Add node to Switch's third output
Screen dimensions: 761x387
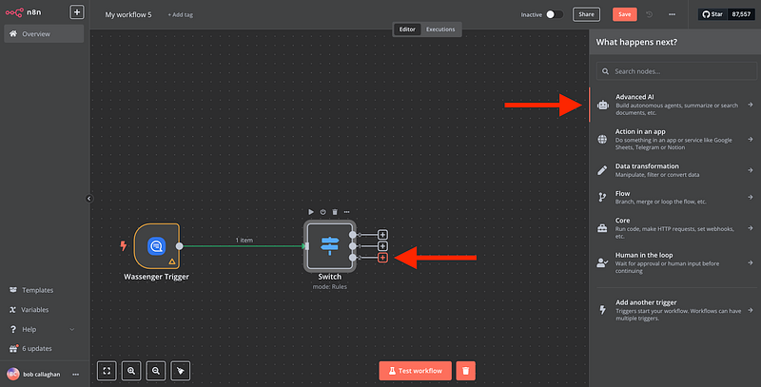coord(382,258)
